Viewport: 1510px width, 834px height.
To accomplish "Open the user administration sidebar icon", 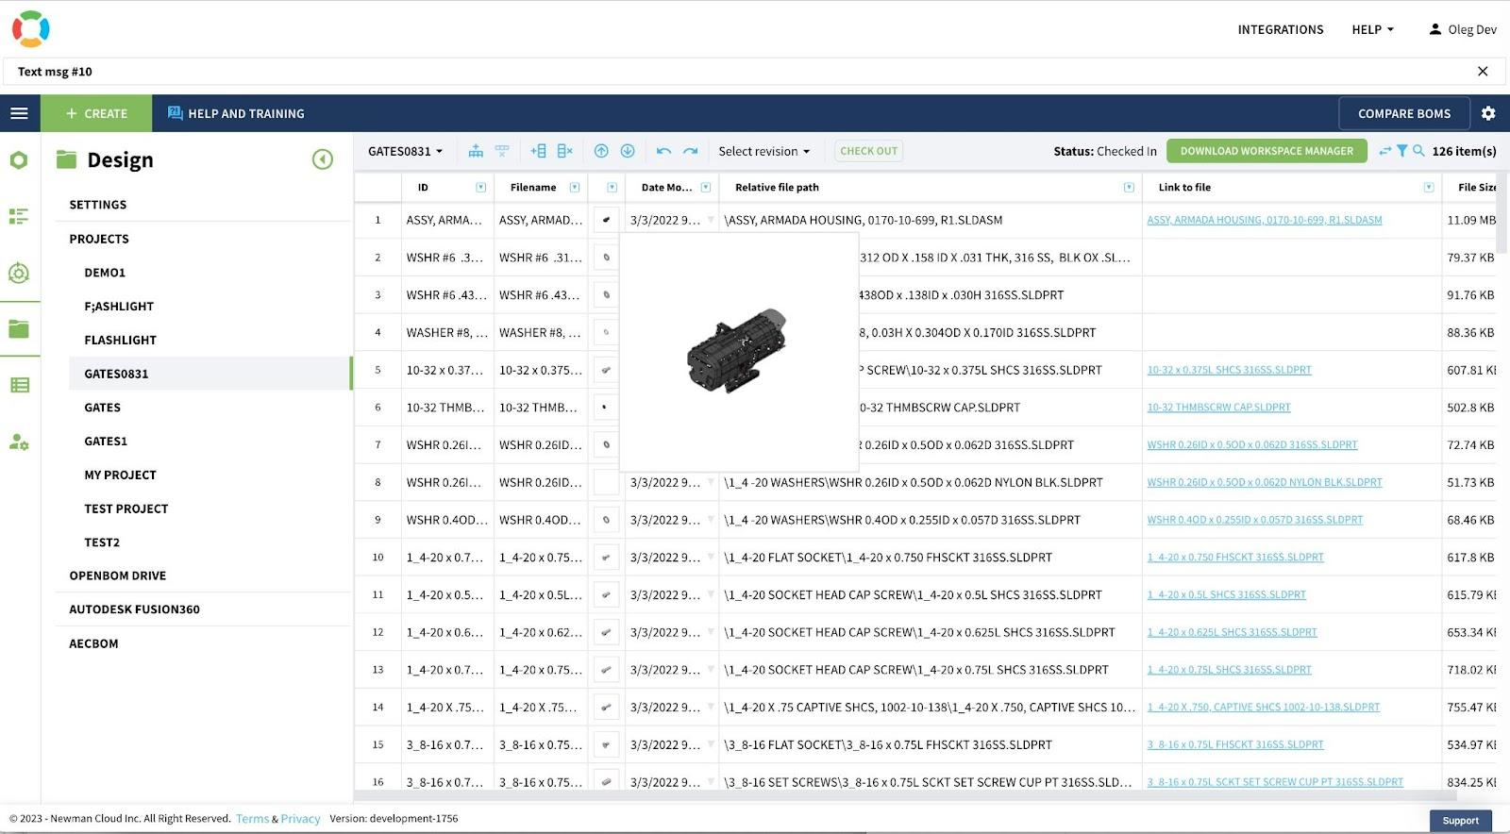I will 19,442.
